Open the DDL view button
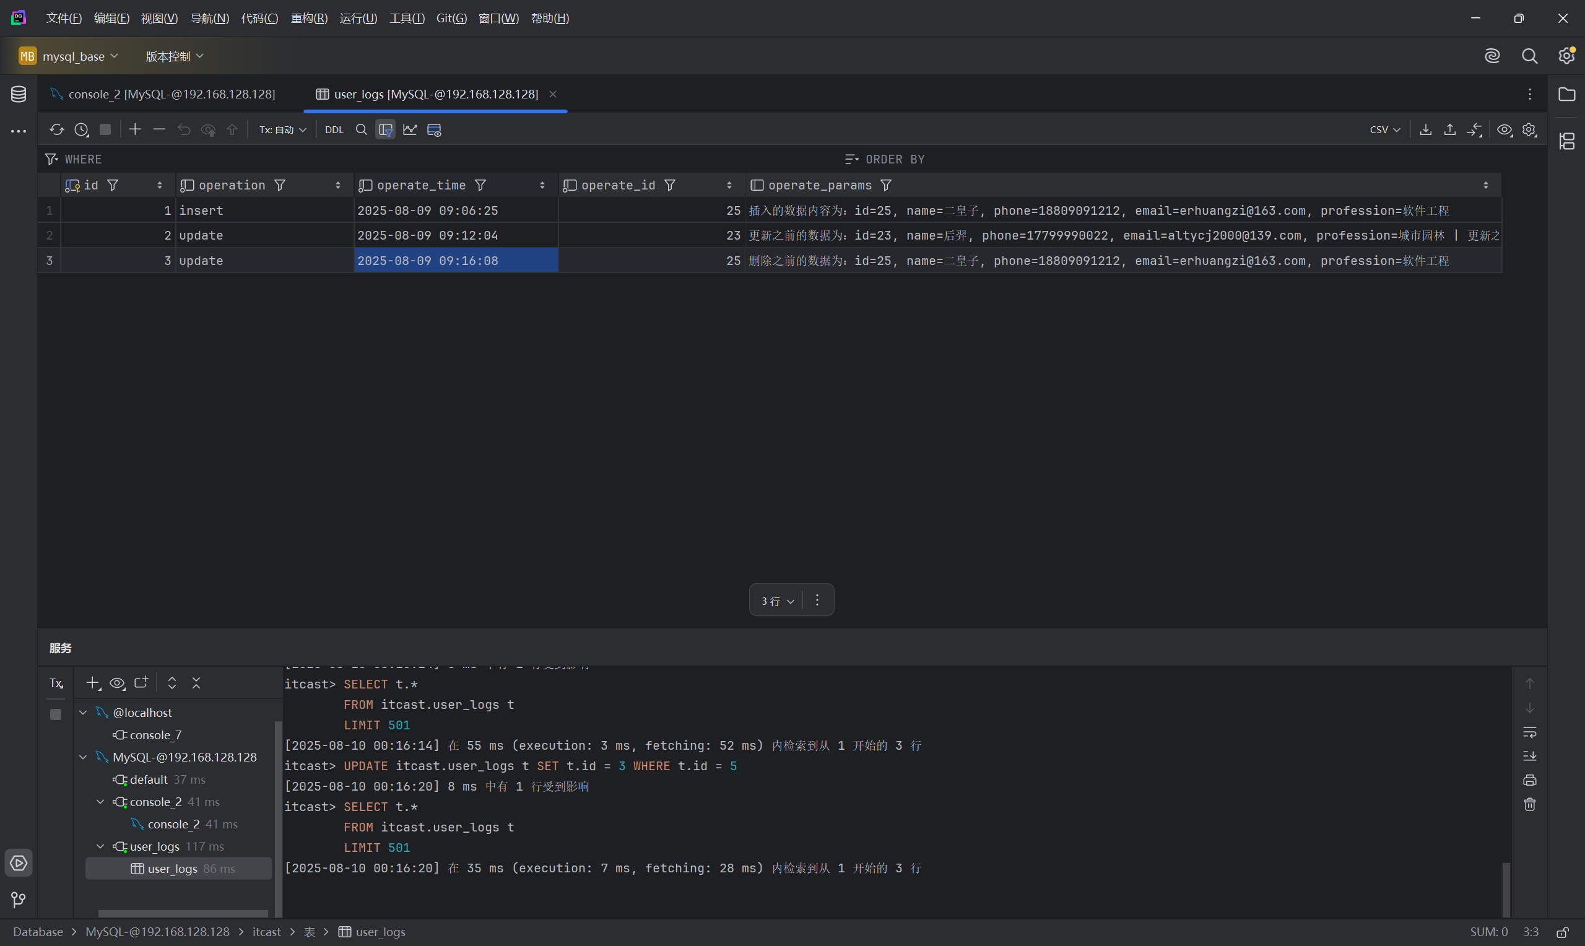The image size is (1585, 946). click(x=334, y=129)
